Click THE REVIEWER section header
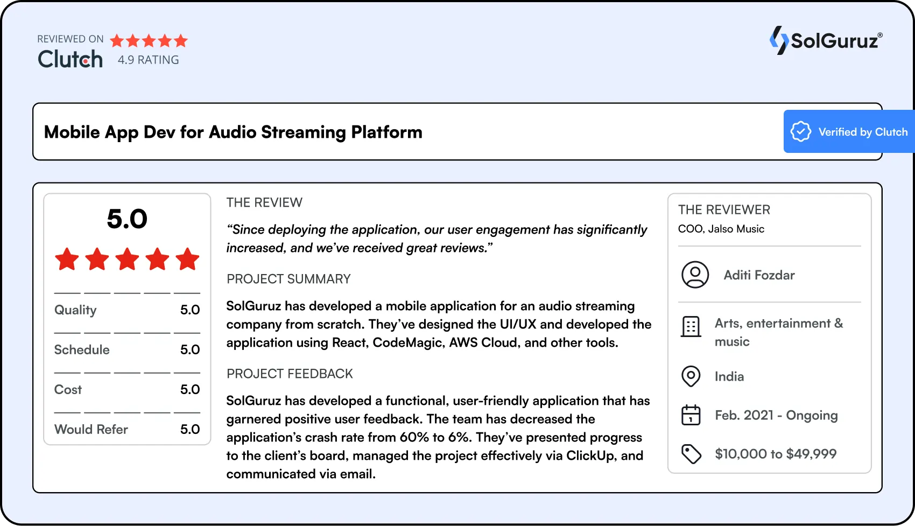The width and height of the screenshot is (915, 526). coord(724,210)
